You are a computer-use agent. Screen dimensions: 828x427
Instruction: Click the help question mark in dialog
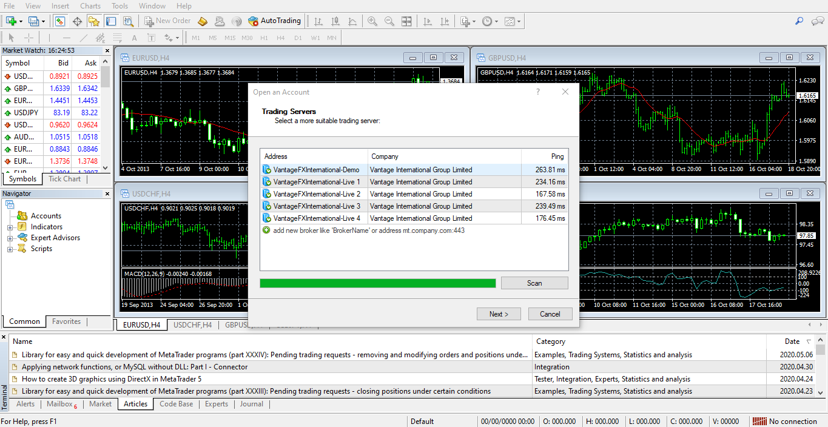coord(537,92)
